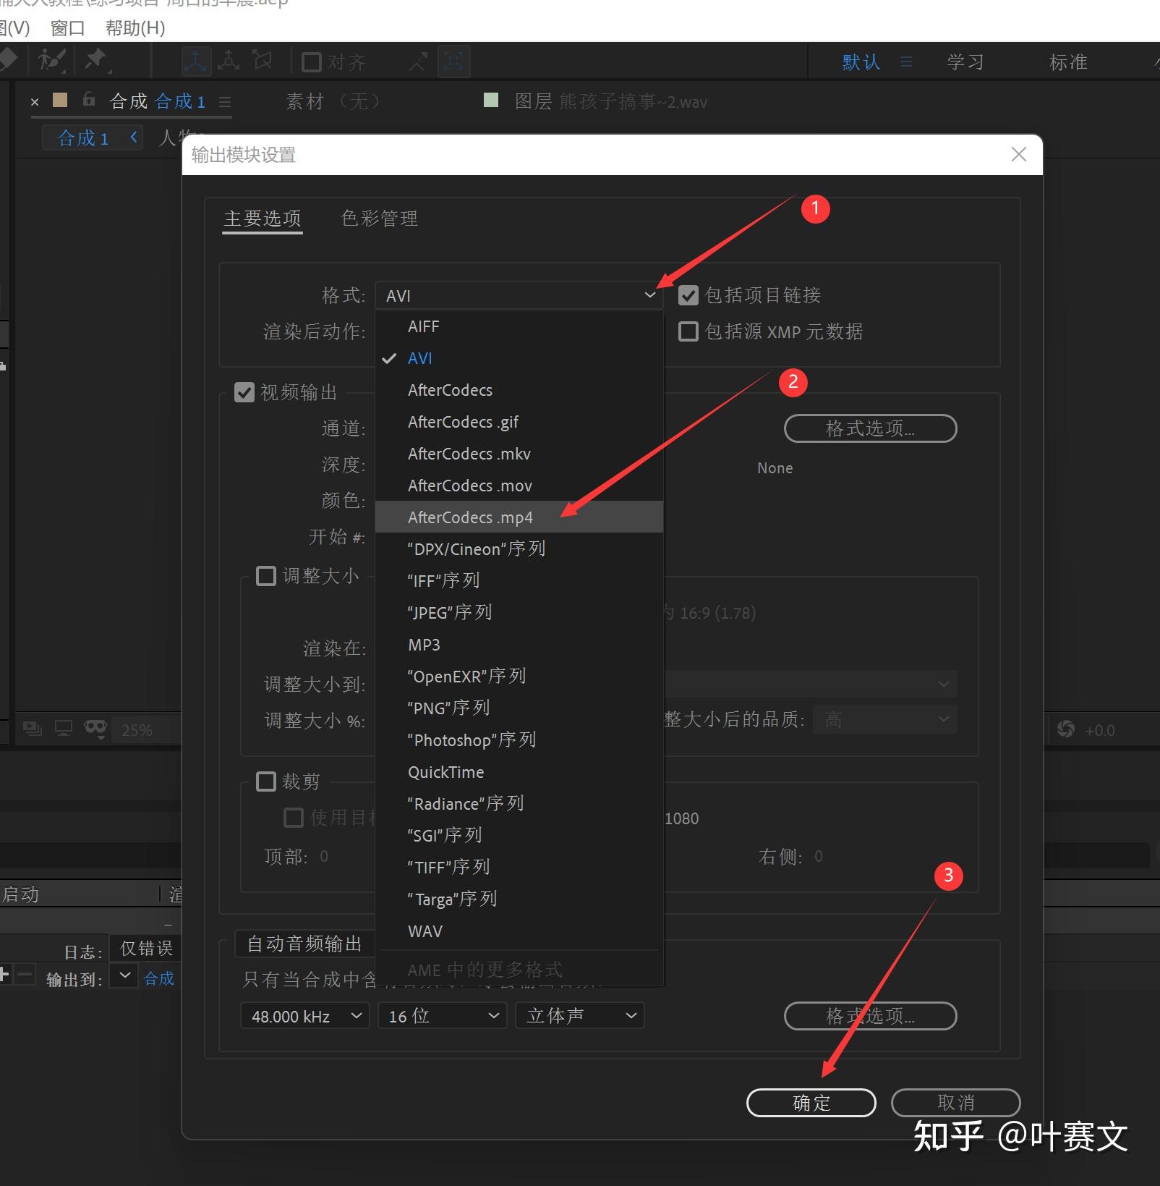The width and height of the screenshot is (1160, 1186).
Task: Click the 格式选项 button for audio
Action: (x=870, y=1016)
